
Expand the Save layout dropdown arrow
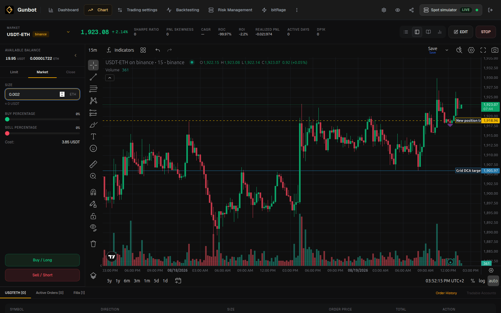pyautogui.click(x=447, y=50)
